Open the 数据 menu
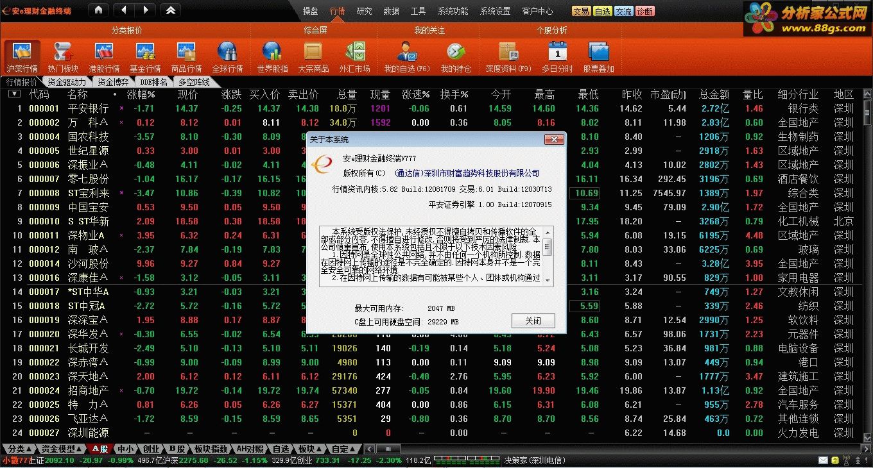 coord(391,11)
